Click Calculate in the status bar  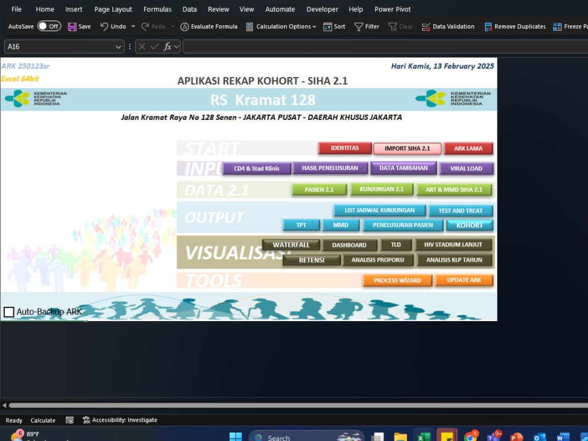point(43,420)
